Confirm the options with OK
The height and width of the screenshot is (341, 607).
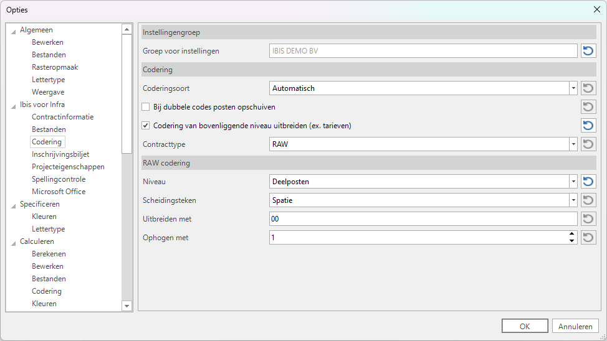click(x=525, y=326)
